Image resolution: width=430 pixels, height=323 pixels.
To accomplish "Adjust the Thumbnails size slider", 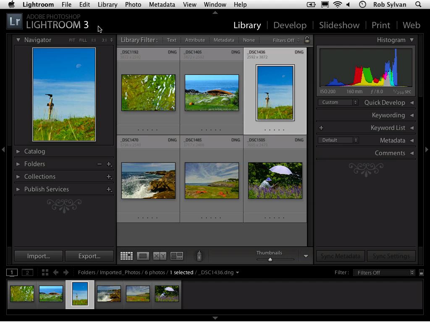I will click(270, 259).
